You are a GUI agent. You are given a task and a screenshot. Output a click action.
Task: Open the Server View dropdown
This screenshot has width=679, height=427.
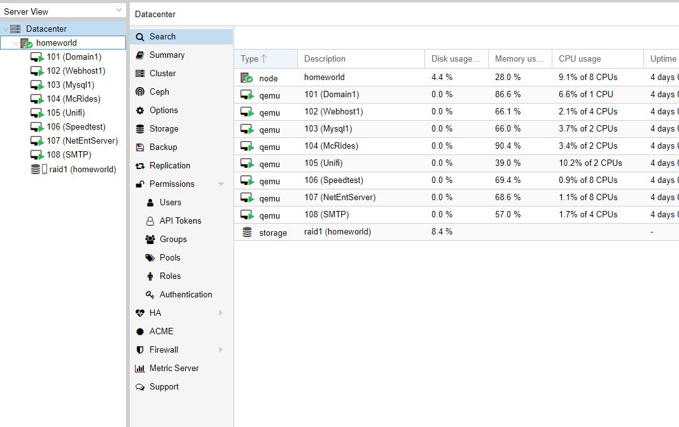coord(116,10)
